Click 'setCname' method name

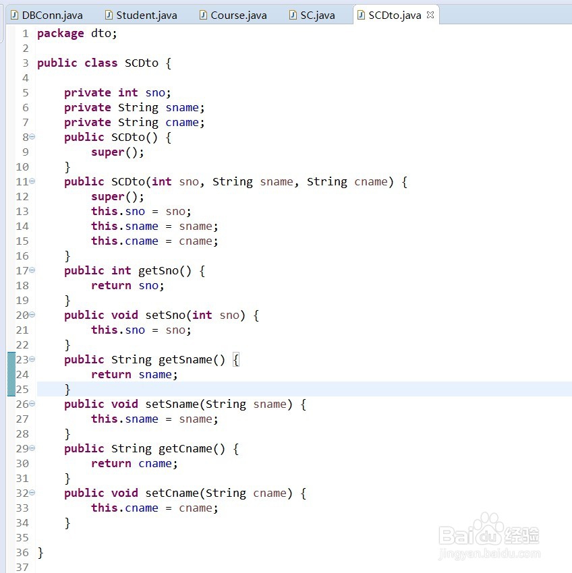point(172,493)
